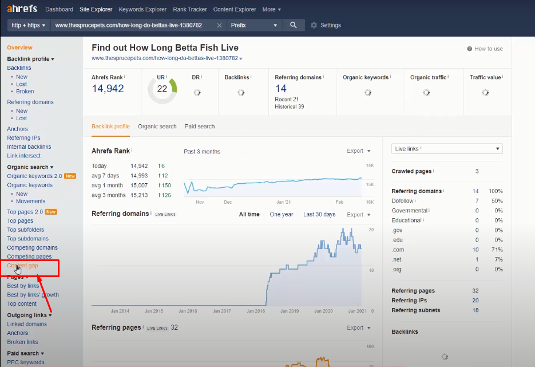Select Backlink profile tab
The image size is (535, 367).
click(110, 127)
